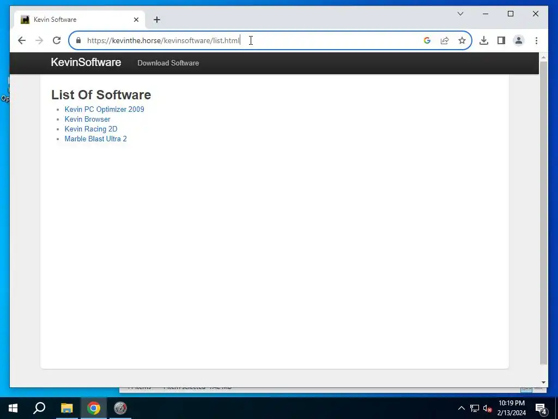Maximize the Chrome window
Screen dimensions: 558x419
[x=510, y=14]
